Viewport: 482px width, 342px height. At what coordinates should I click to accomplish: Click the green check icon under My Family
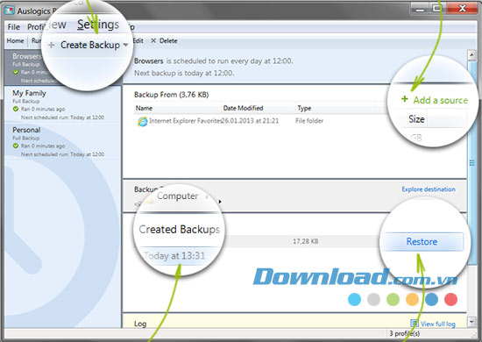tap(16, 109)
